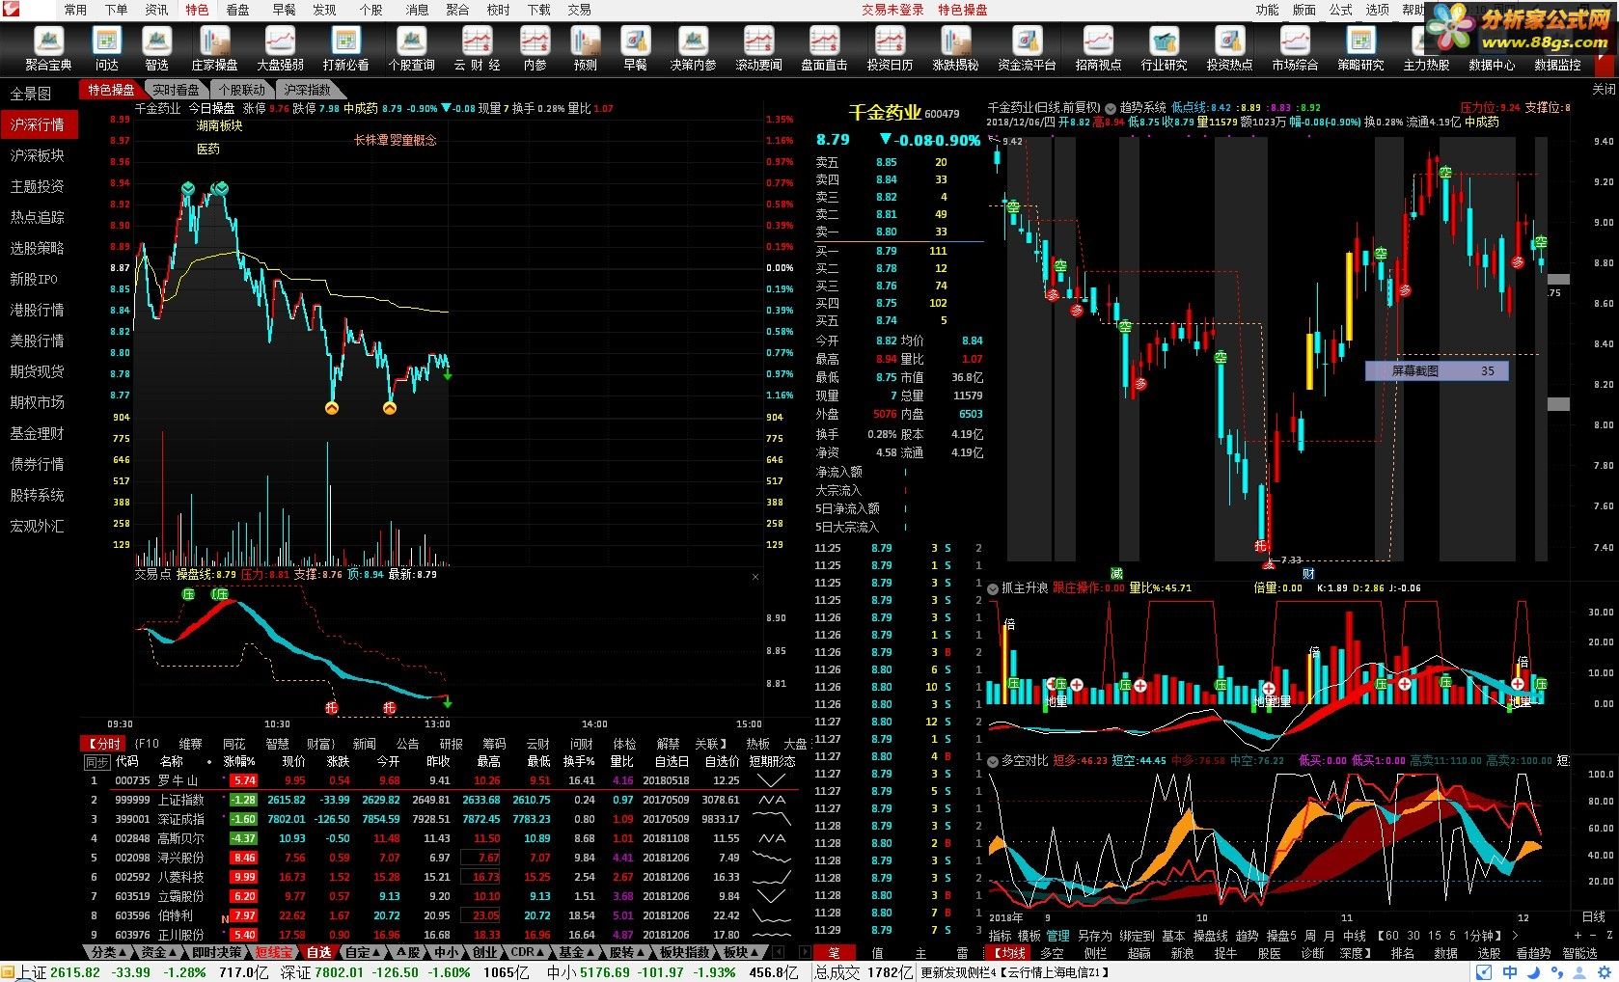
Task: Click the 招商视点 toolbar icon
Action: coord(1098,48)
